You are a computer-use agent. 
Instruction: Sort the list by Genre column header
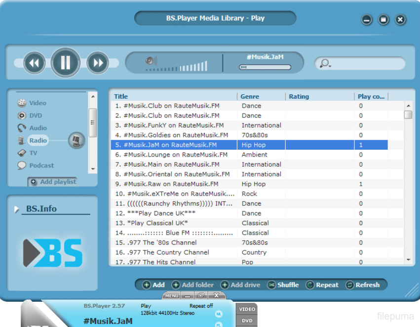coord(250,97)
